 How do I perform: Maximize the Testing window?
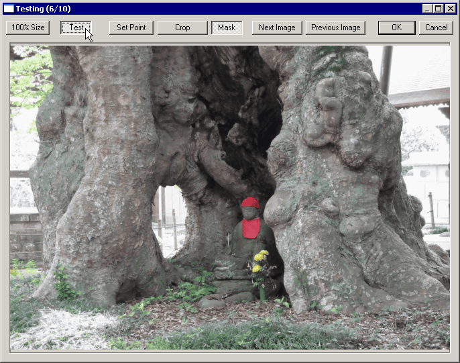pos(439,9)
